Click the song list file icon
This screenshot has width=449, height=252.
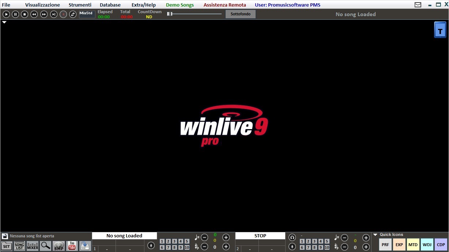point(5,236)
